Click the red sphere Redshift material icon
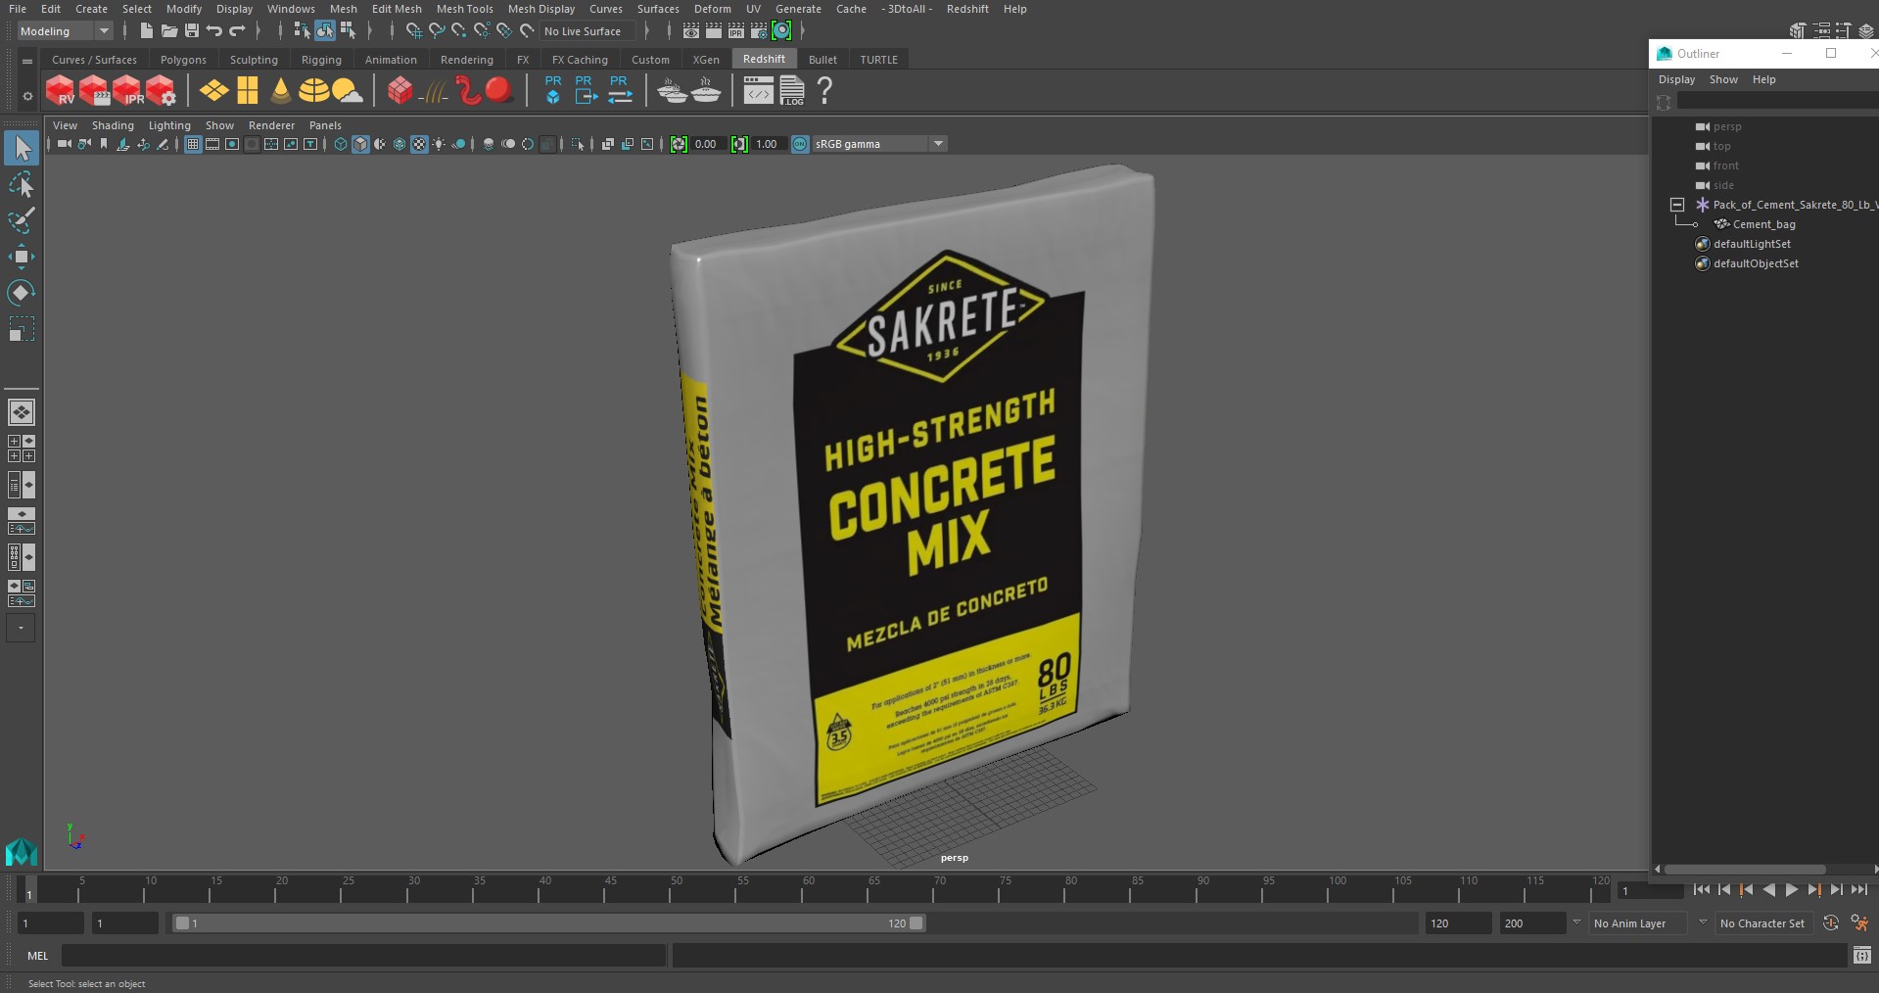Screen dimensions: 1879x993 click(499, 91)
